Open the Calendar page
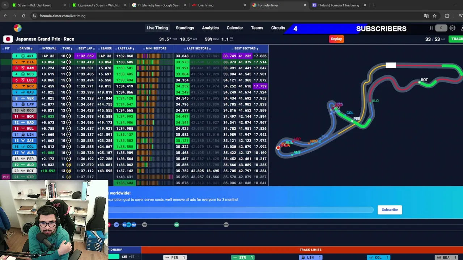Image resolution: width=463 pixels, height=260 pixels. pyautogui.click(x=235, y=28)
